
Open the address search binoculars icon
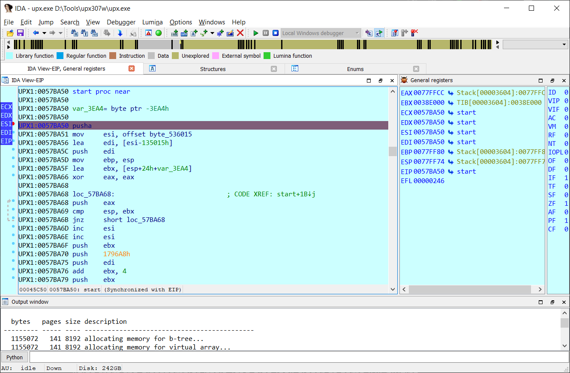tap(75, 33)
